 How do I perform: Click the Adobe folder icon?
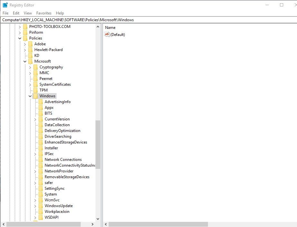coord(30,44)
